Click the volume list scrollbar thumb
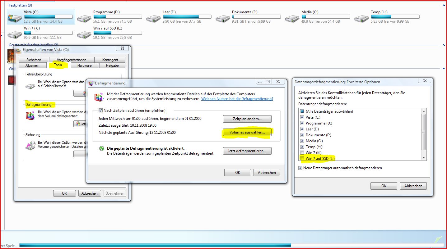This screenshot has width=447, height=249. click(x=423, y=132)
